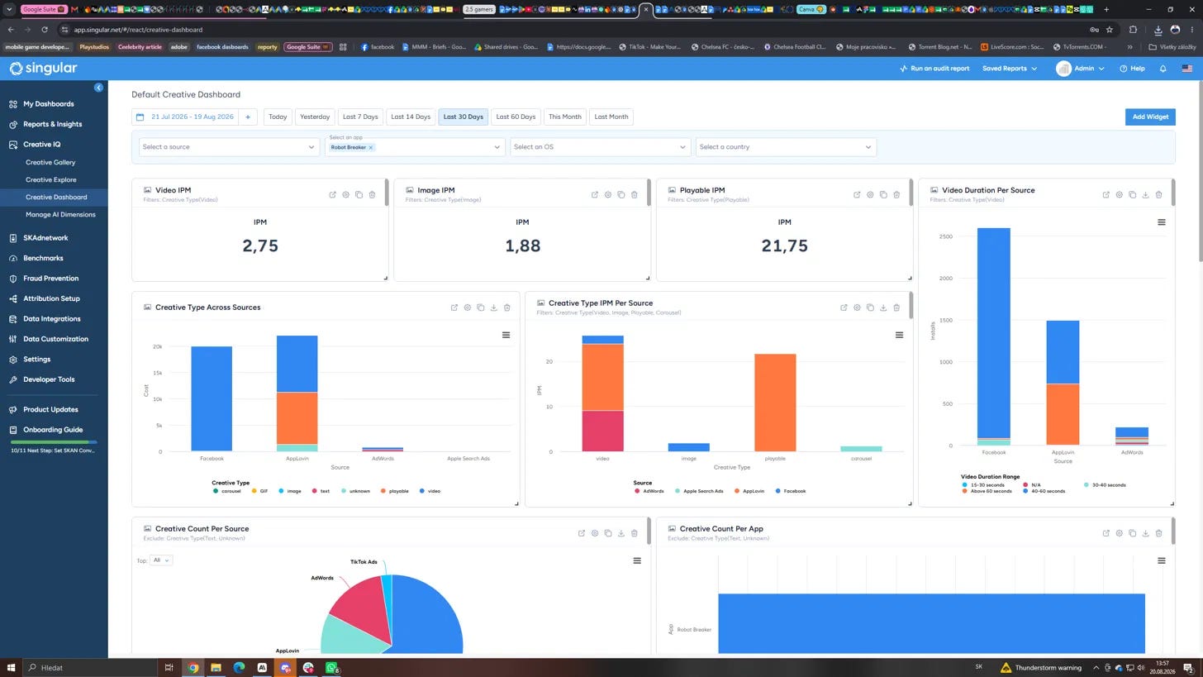Image resolution: width=1203 pixels, height=677 pixels.
Task: Open Playable IPM widget in expanded view
Action: click(857, 195)
